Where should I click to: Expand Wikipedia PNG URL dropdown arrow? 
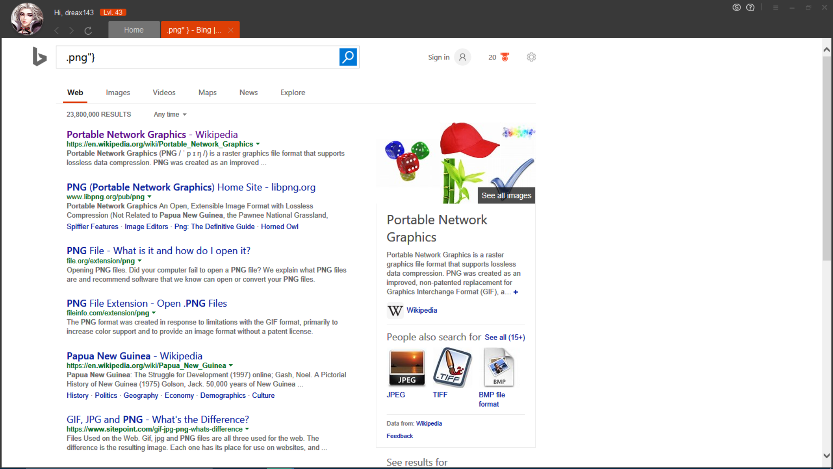pos(258,144)
